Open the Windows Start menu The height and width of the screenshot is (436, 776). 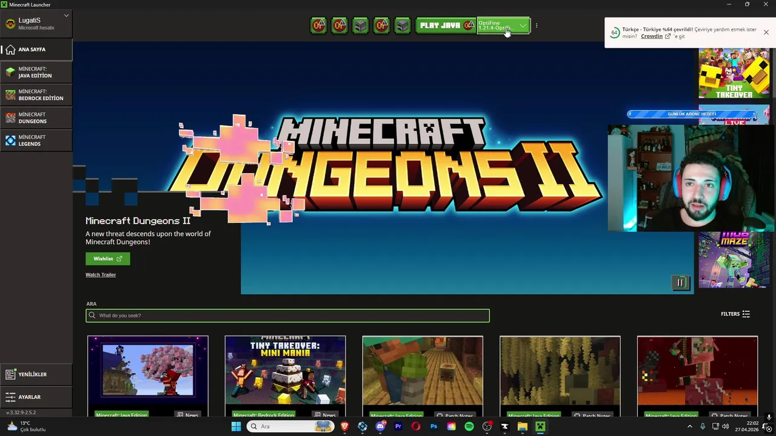coord(236,426)
